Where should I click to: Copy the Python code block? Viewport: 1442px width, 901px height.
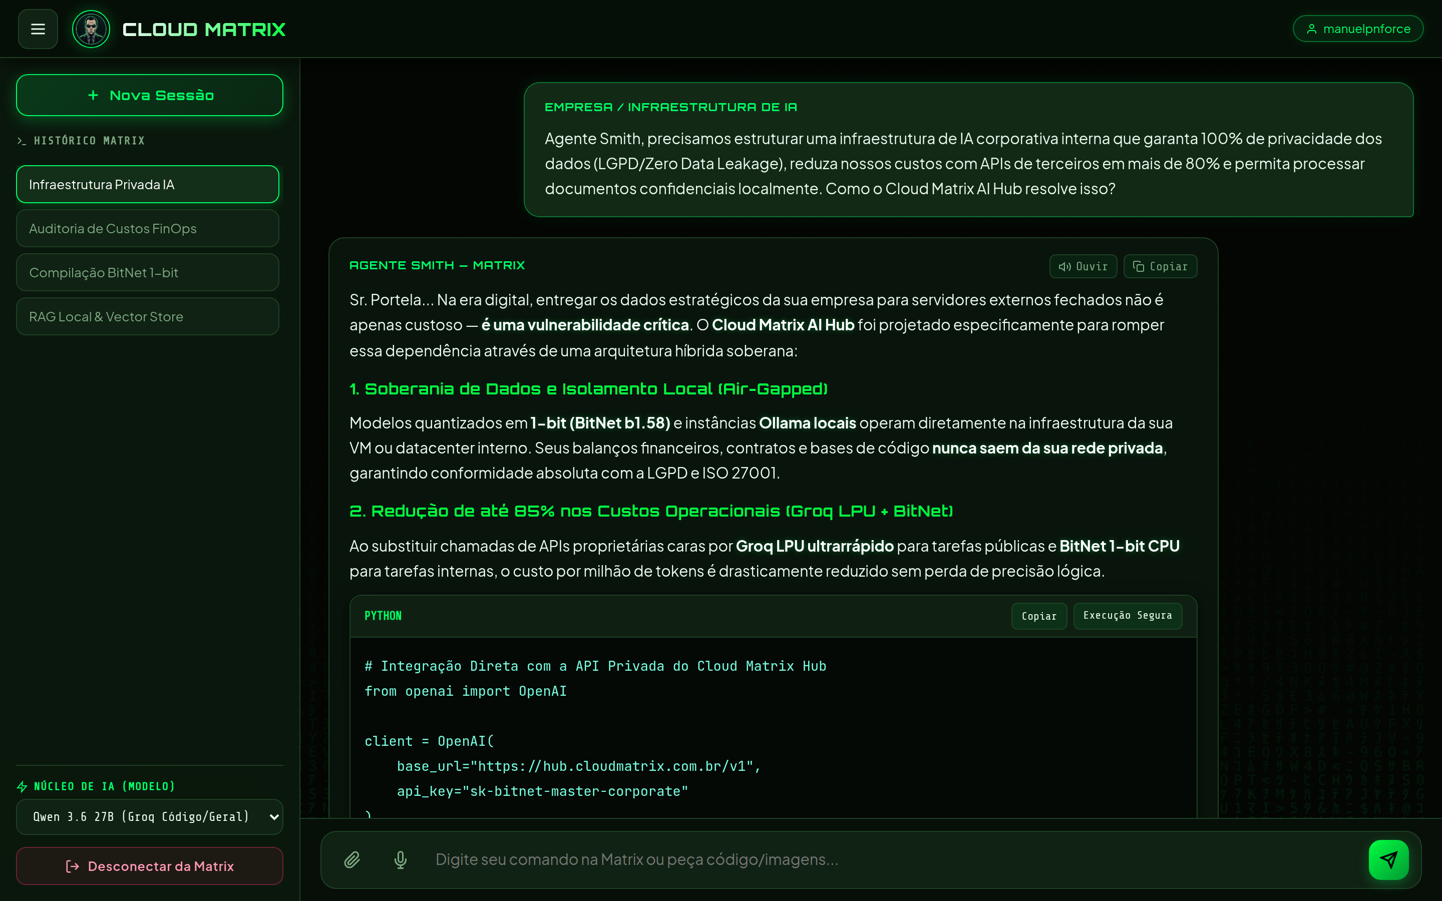point(1038,616)
